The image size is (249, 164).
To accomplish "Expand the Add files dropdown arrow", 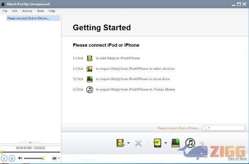I will (128, 143).
